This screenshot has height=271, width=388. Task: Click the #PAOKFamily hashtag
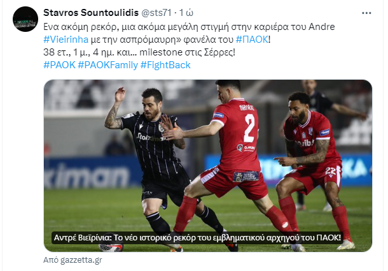point(108,65)
